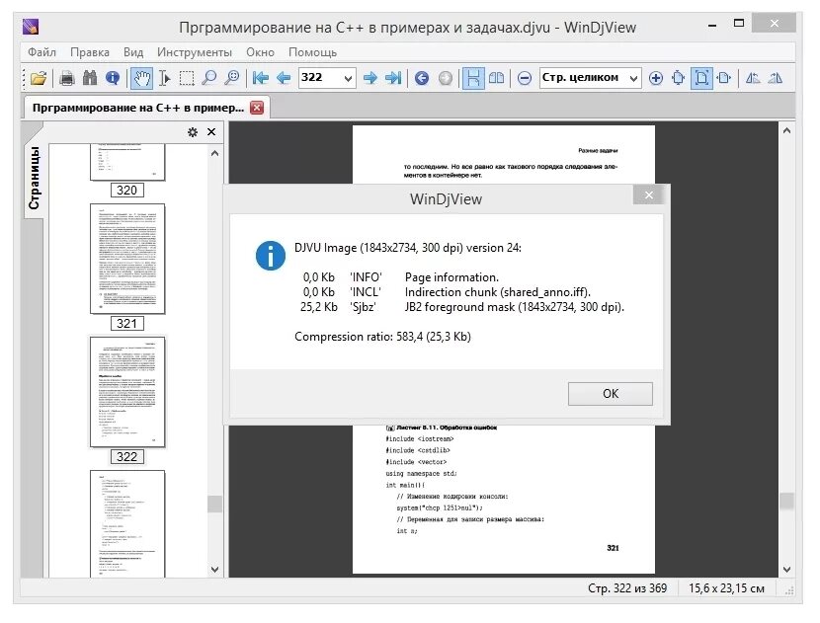The width and height of the screenshot is (820, 623).
Task: Zoom out with the minus icon
Action: click(525, 78)
